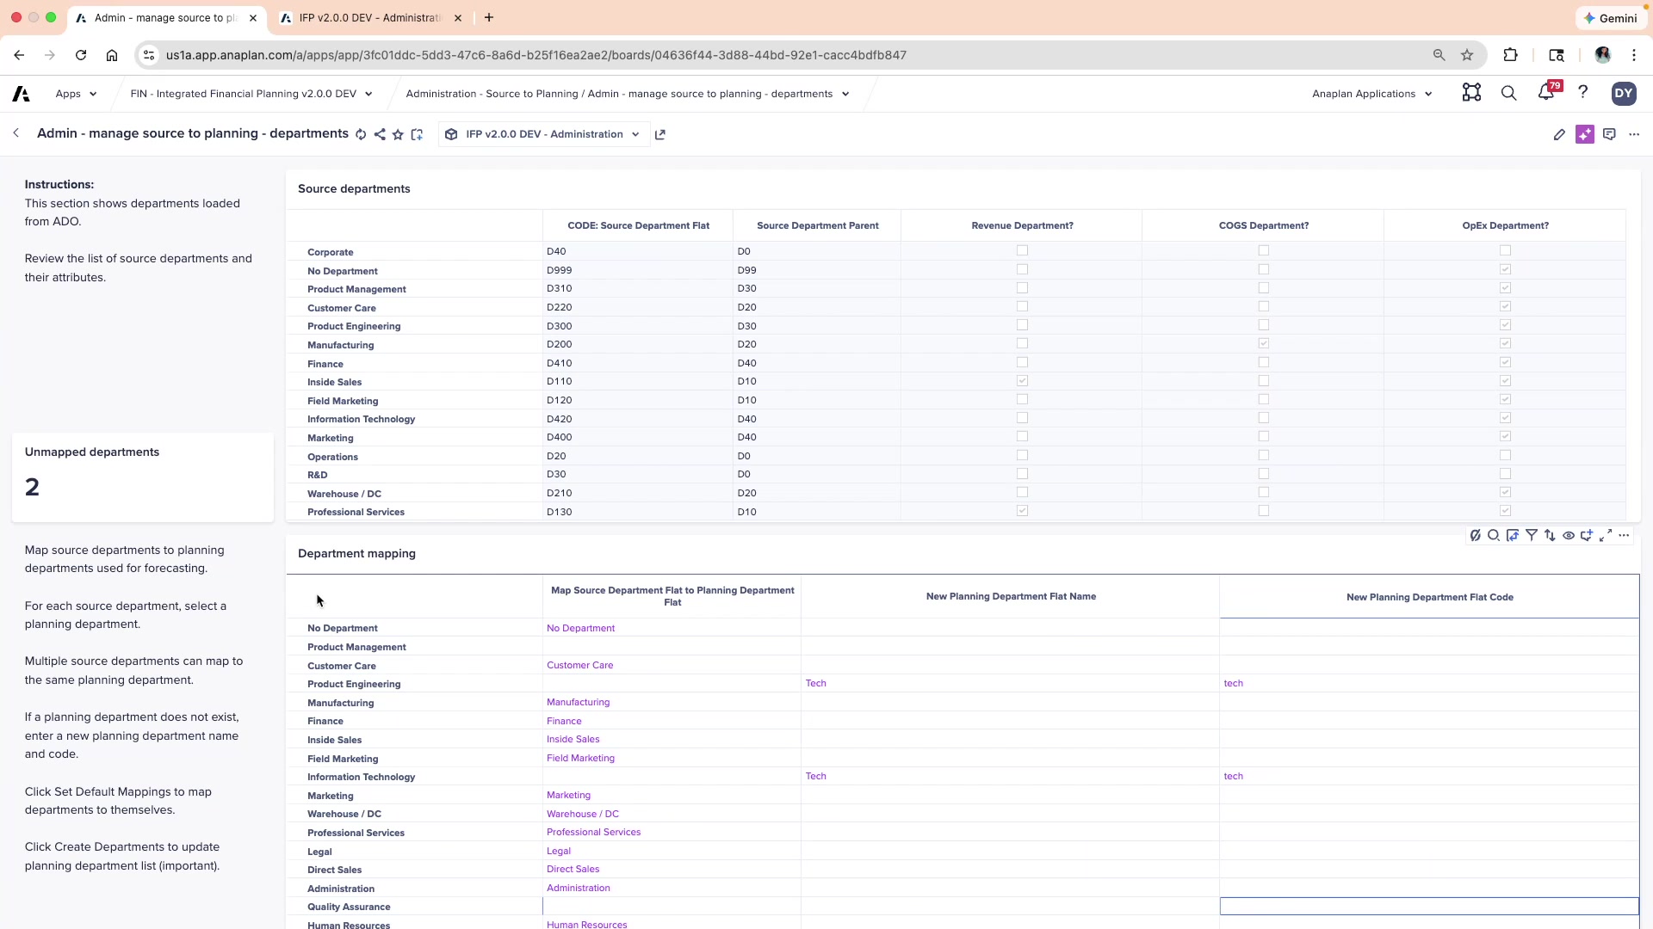The width and height of the screenshot is (1653, 929).
Task: Click the sort icon on the grid toolbar
Action: tap(1551, 536)
